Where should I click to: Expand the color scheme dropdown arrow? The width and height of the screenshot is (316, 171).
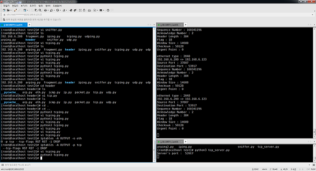54,10
